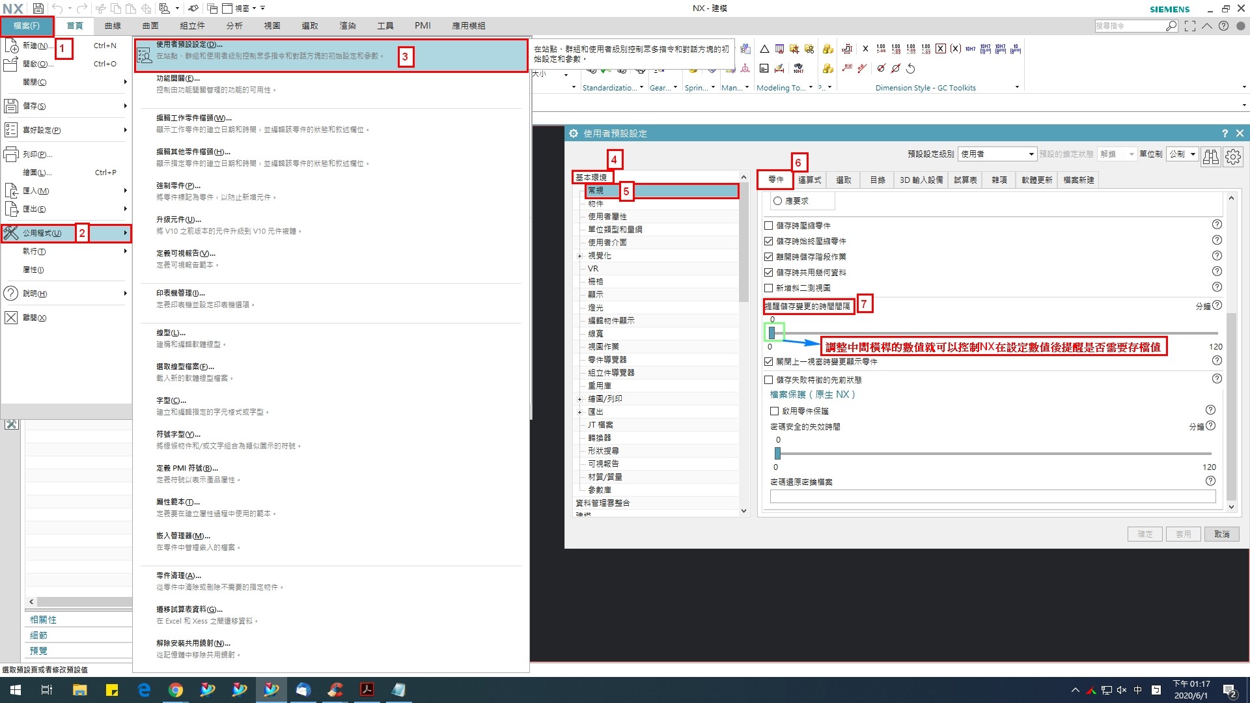
Task: Click the 密碼安全的失效時間 slider handle
Action: [777, 453]
